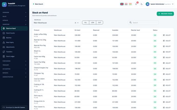The image size is (177, 110).
Task: Open Transfers menu item
Action: click(15, 52)
